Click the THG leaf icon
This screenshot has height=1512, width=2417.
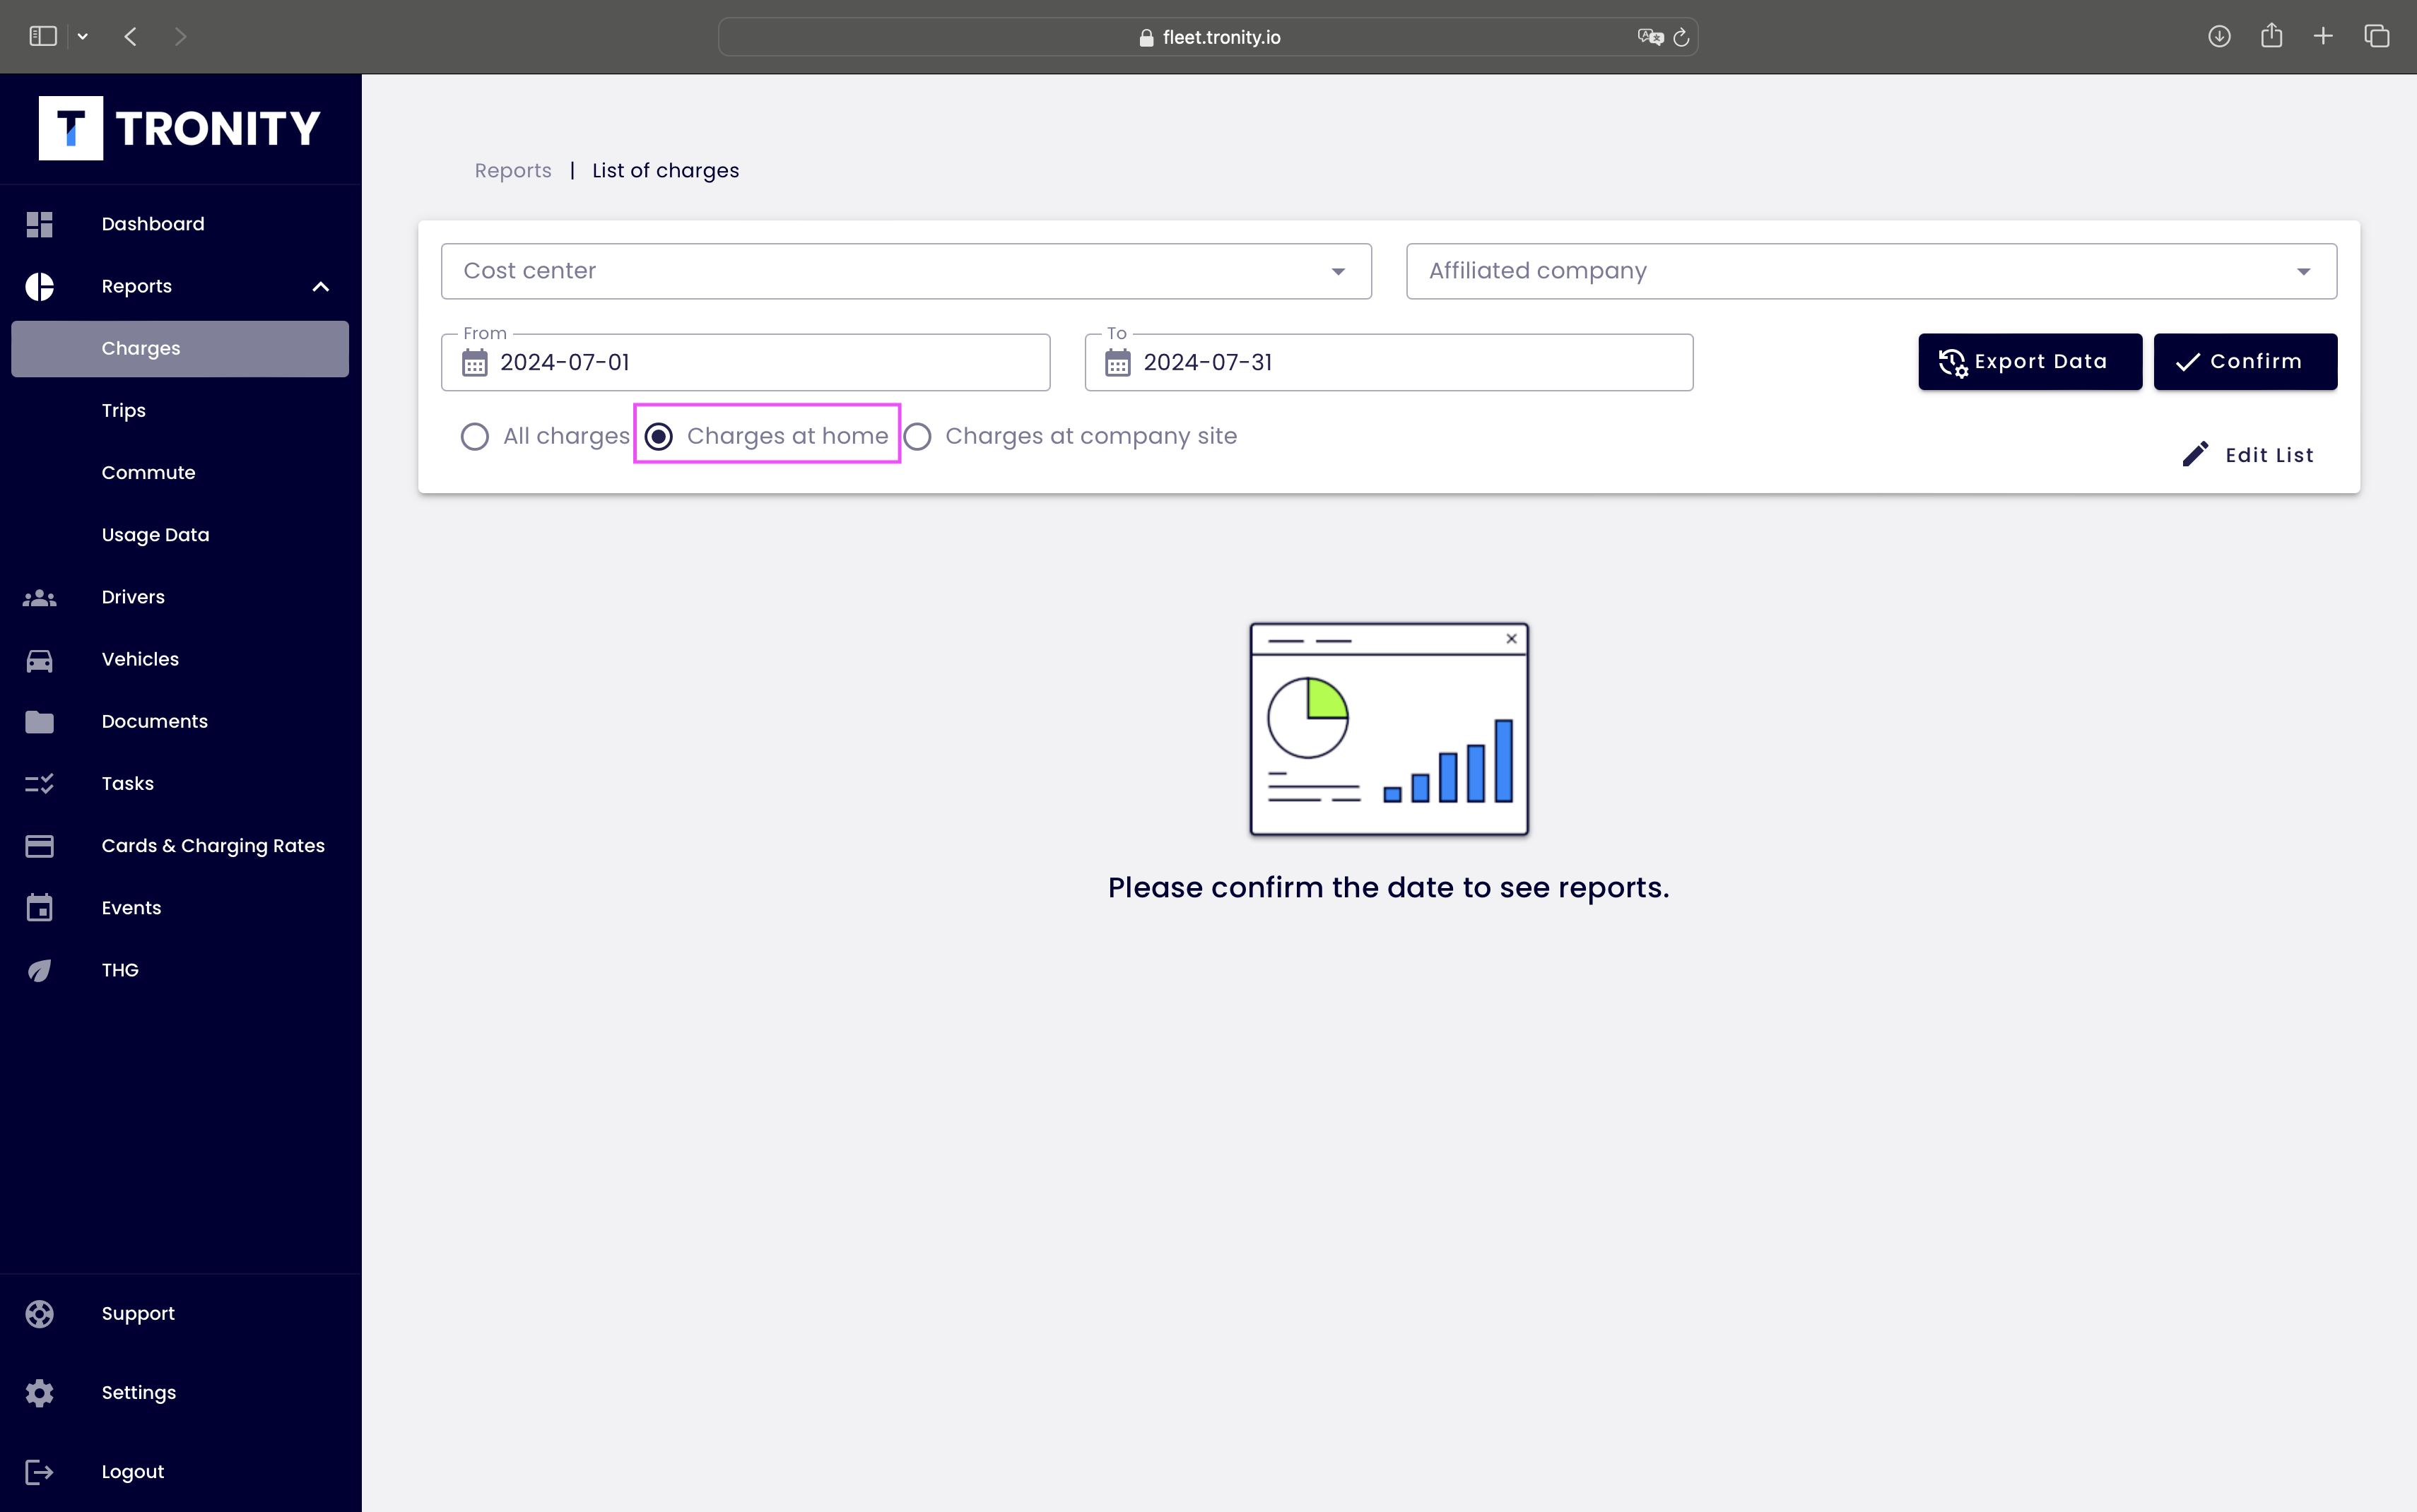[x=39, y=971]
